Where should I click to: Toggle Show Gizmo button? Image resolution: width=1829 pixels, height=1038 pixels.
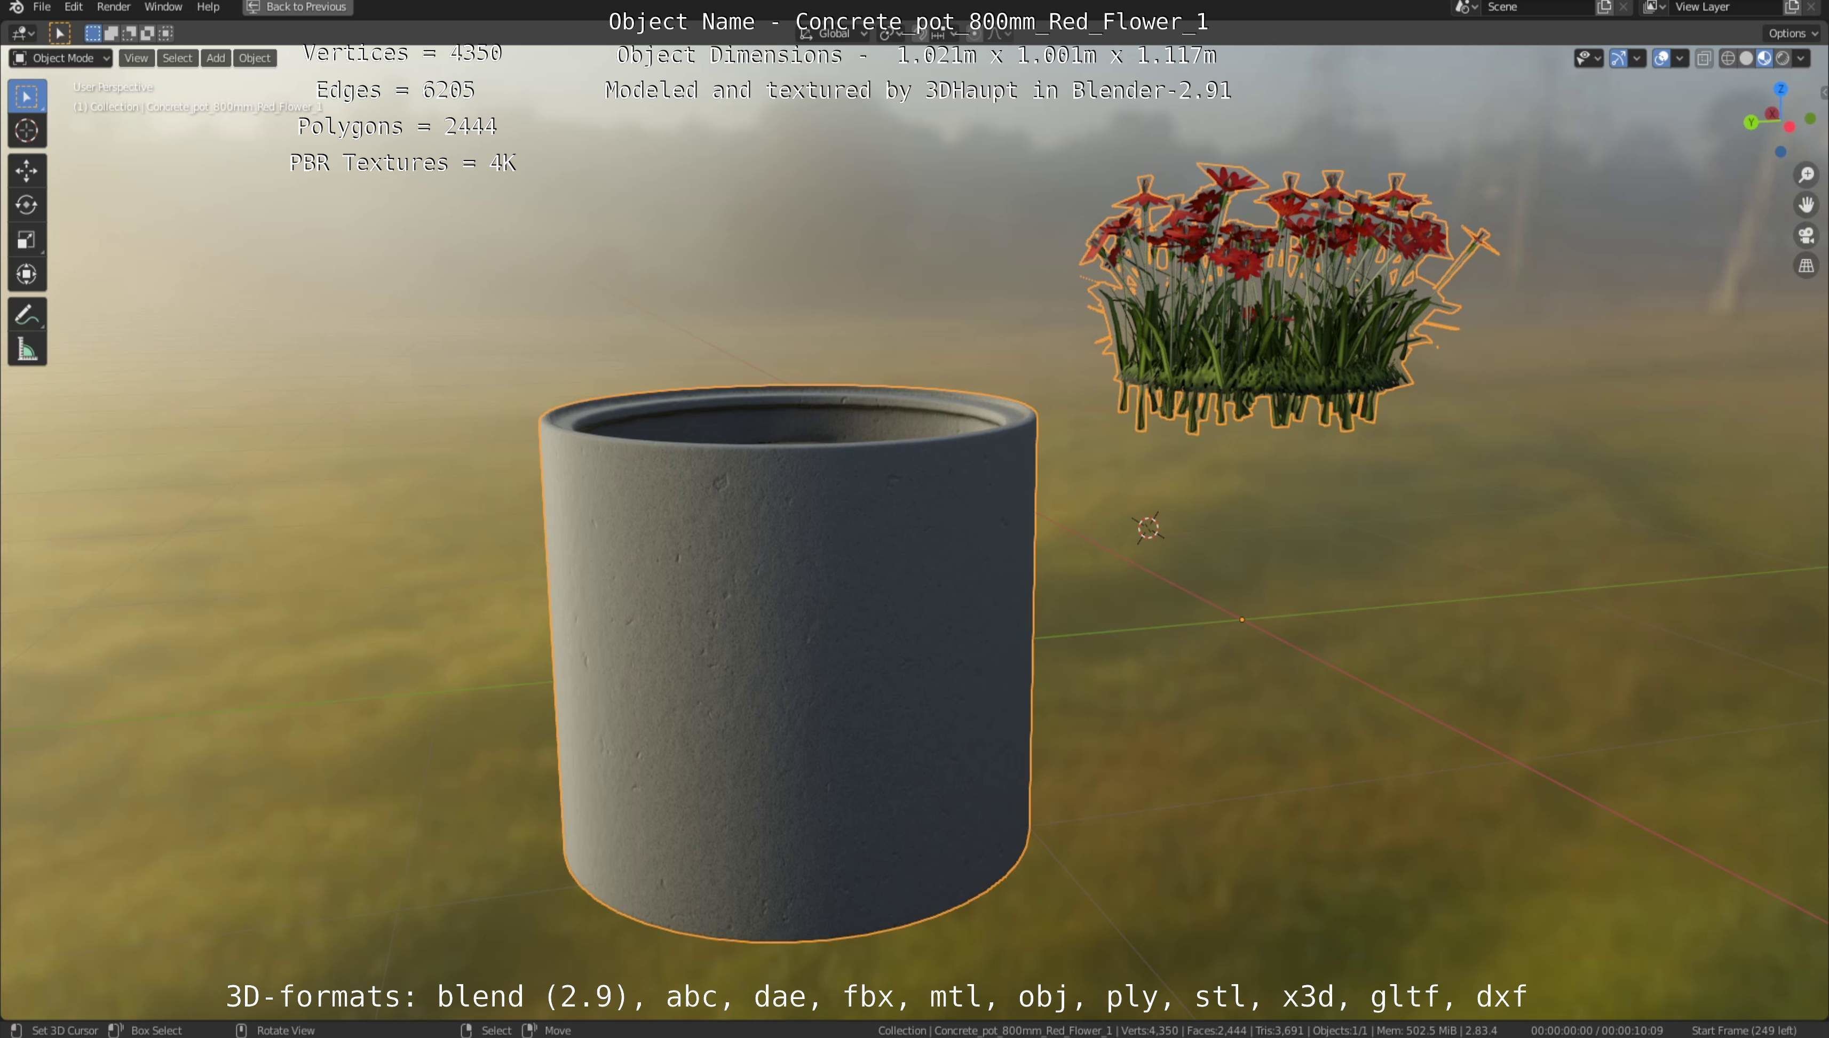tap(1619, 59)
